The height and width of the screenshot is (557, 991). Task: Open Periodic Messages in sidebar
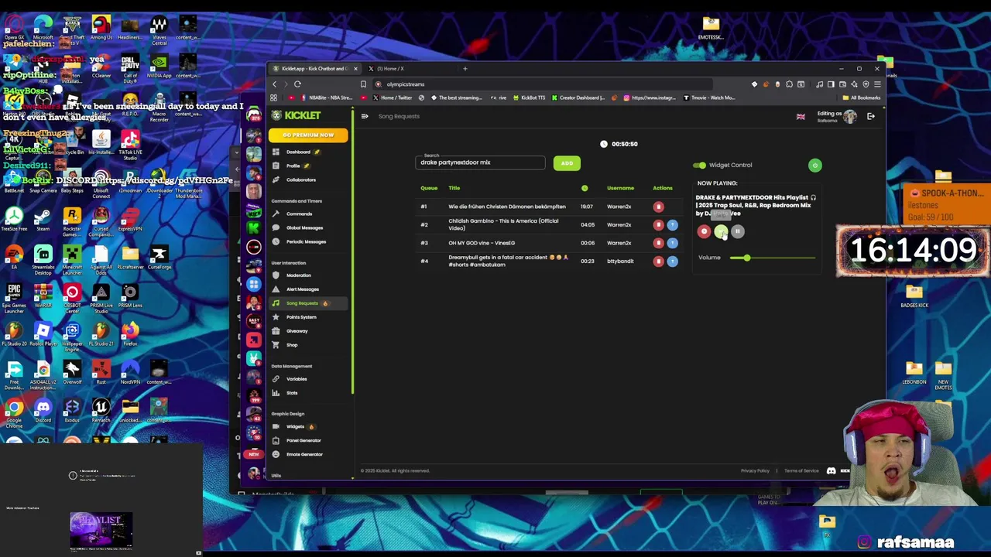pos(305,241)
